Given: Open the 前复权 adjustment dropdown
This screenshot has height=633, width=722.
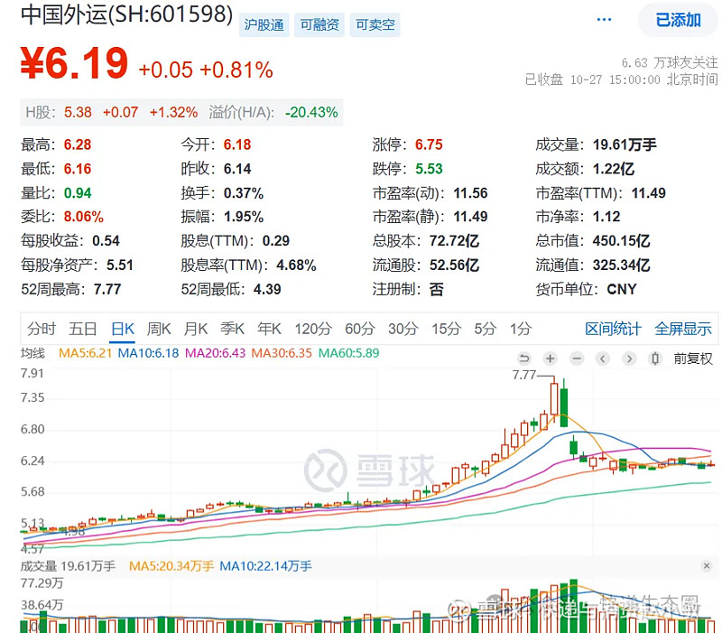Looking at the screenshot, I should click(691, 358).
